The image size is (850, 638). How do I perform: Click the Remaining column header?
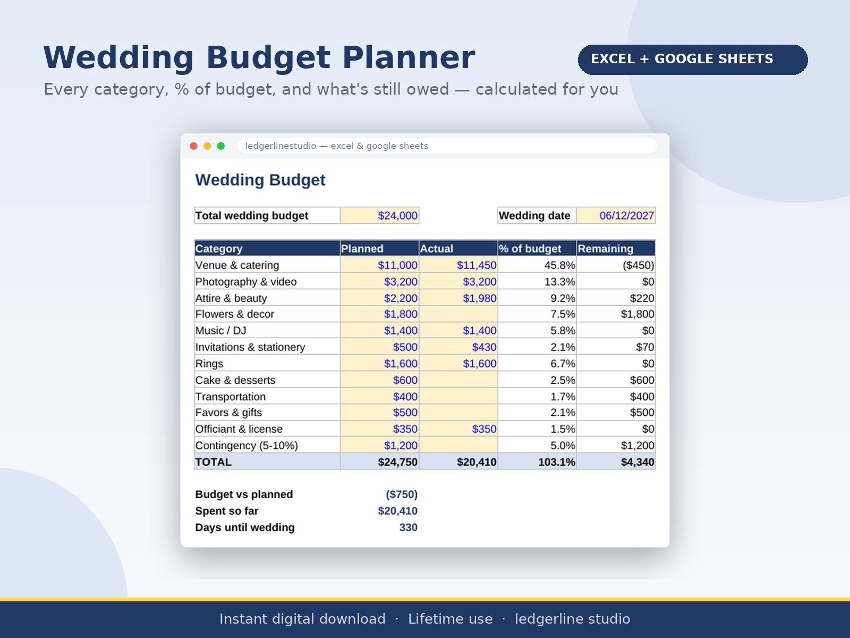tap(616, 248)
